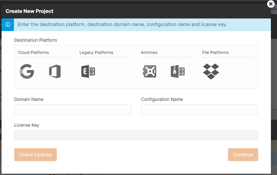The image size is (277, 175).
Task: Click the Archives heading
Action: pos(149,53)
